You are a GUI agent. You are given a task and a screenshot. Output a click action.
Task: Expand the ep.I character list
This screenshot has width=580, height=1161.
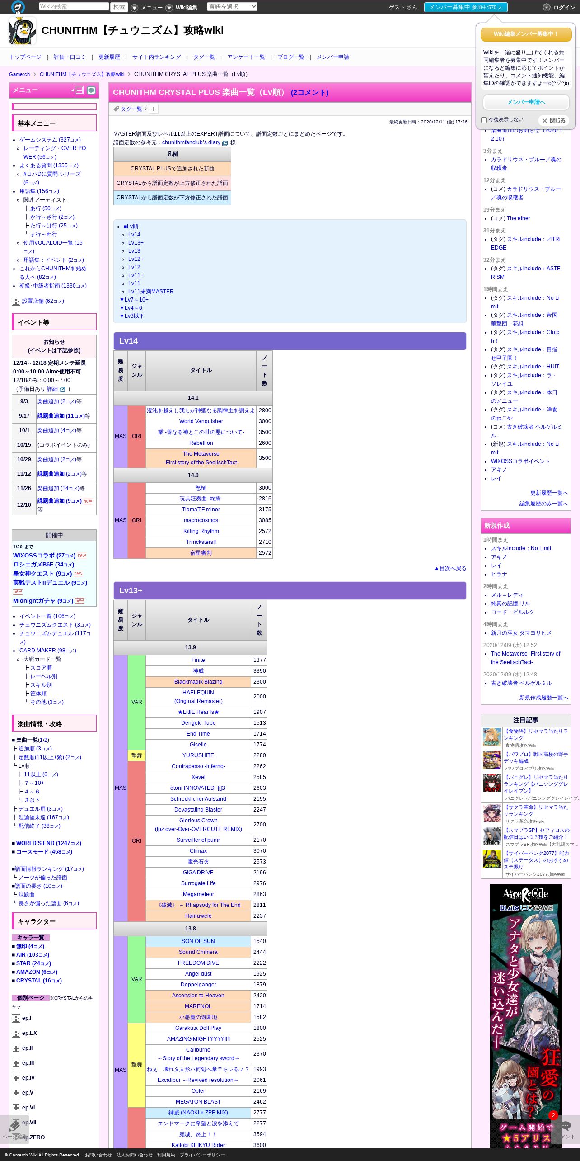(x=16, y=1018)
